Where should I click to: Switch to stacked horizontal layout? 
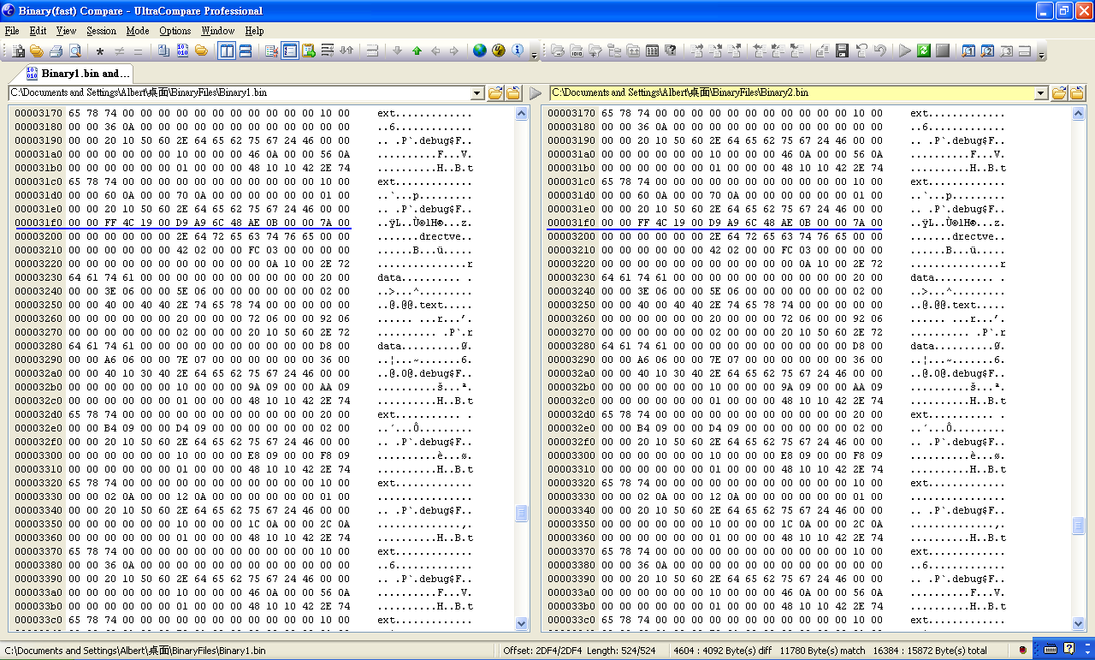point(246,51)
